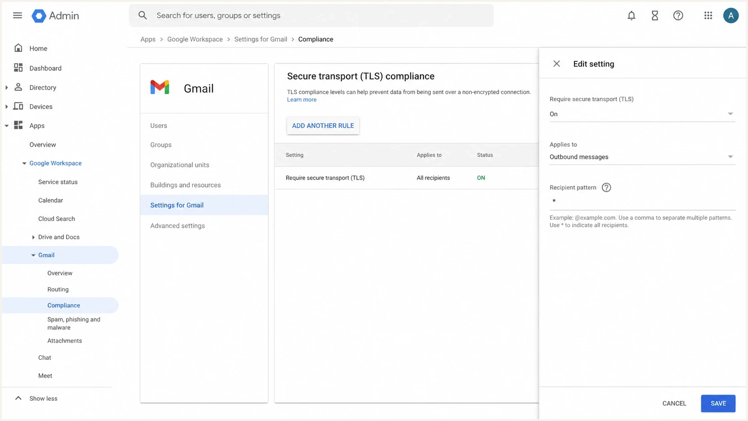Open the Applies to dropdown
Screen dimensions: 748x421
(x=642, y=157)
